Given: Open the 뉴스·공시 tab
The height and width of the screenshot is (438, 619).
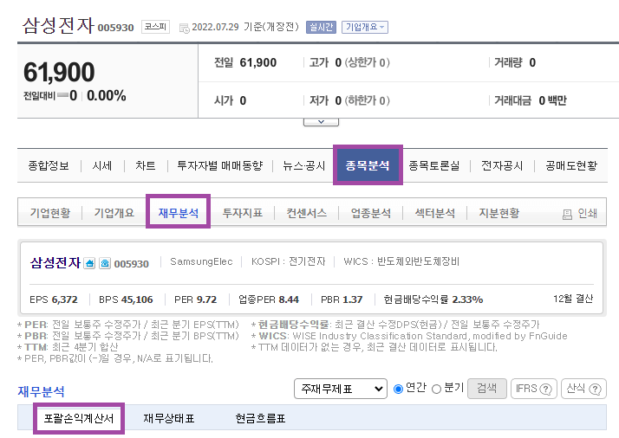Looking at the screenshot, I should [303, 165].
